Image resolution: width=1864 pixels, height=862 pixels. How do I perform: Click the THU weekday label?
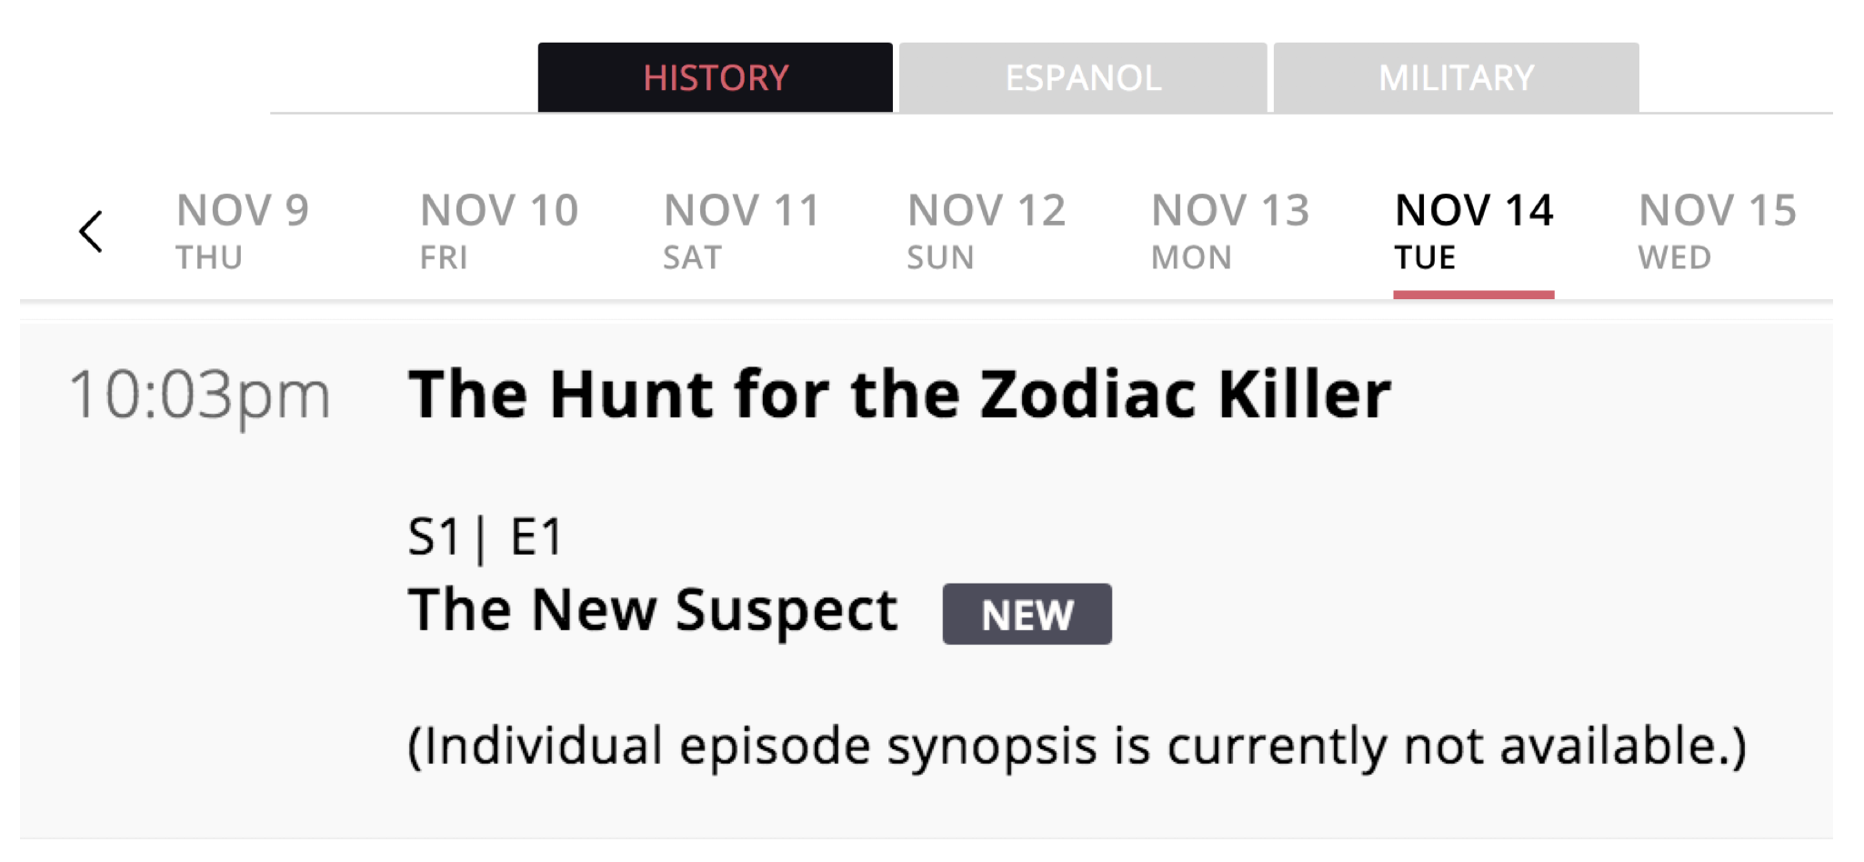point(209,258)
